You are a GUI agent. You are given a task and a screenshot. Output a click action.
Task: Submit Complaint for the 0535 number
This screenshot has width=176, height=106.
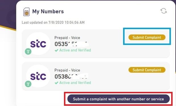point(147,37)
